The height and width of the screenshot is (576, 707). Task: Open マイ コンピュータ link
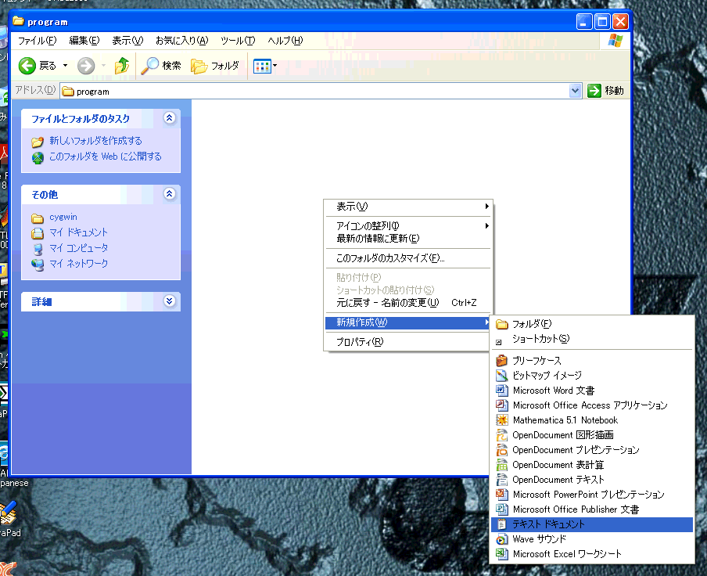click(78, 248)
